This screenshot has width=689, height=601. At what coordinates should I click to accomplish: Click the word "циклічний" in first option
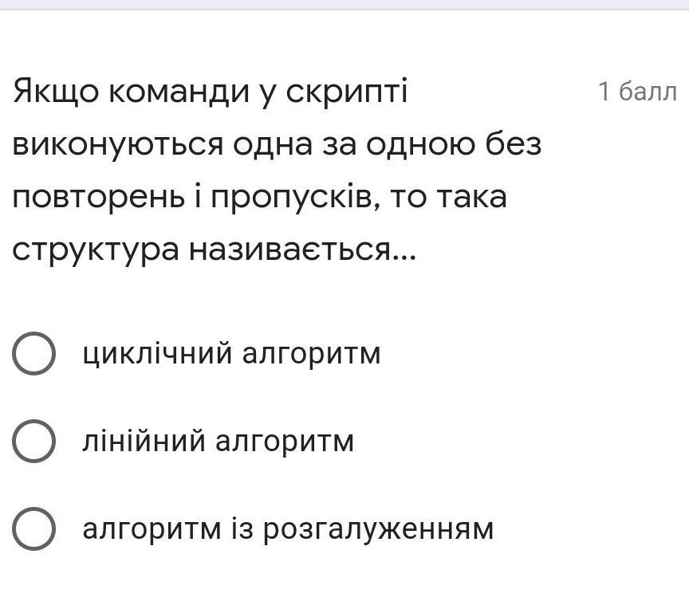coord(157,354)
